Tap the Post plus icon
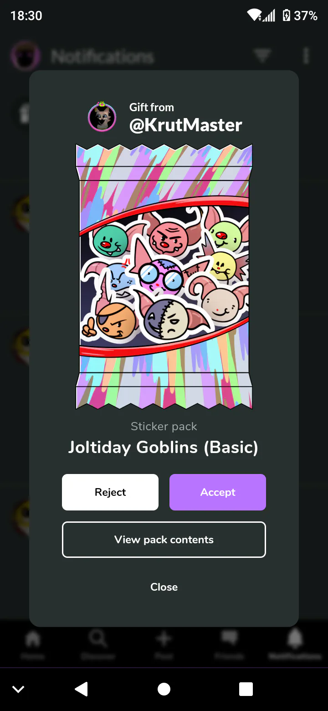Screen dimensions: 328x711 (164, 639)
